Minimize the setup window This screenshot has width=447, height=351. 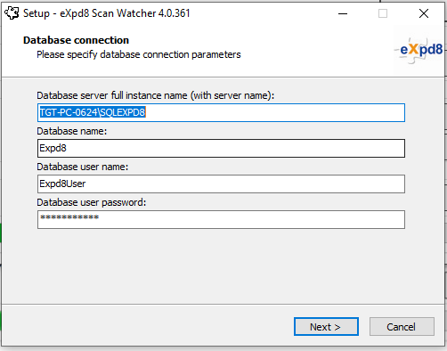pos(343,13)
